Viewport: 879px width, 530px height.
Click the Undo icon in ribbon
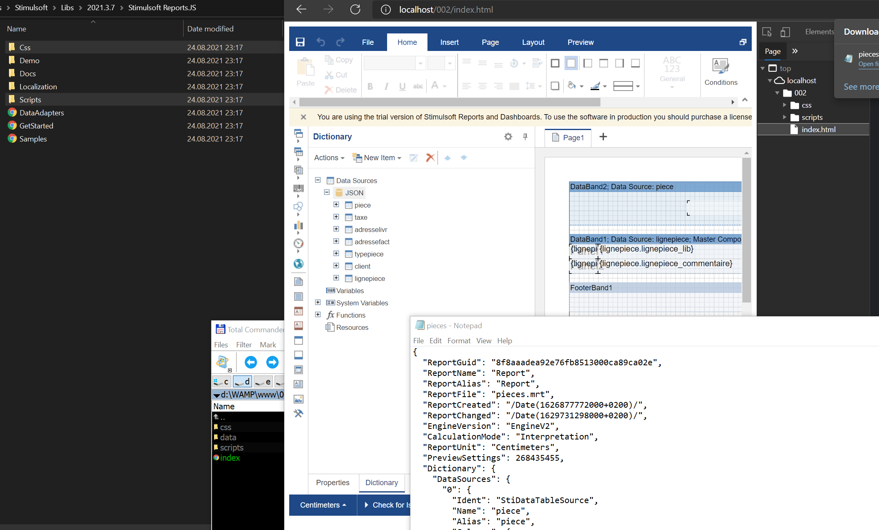point(320,42)
